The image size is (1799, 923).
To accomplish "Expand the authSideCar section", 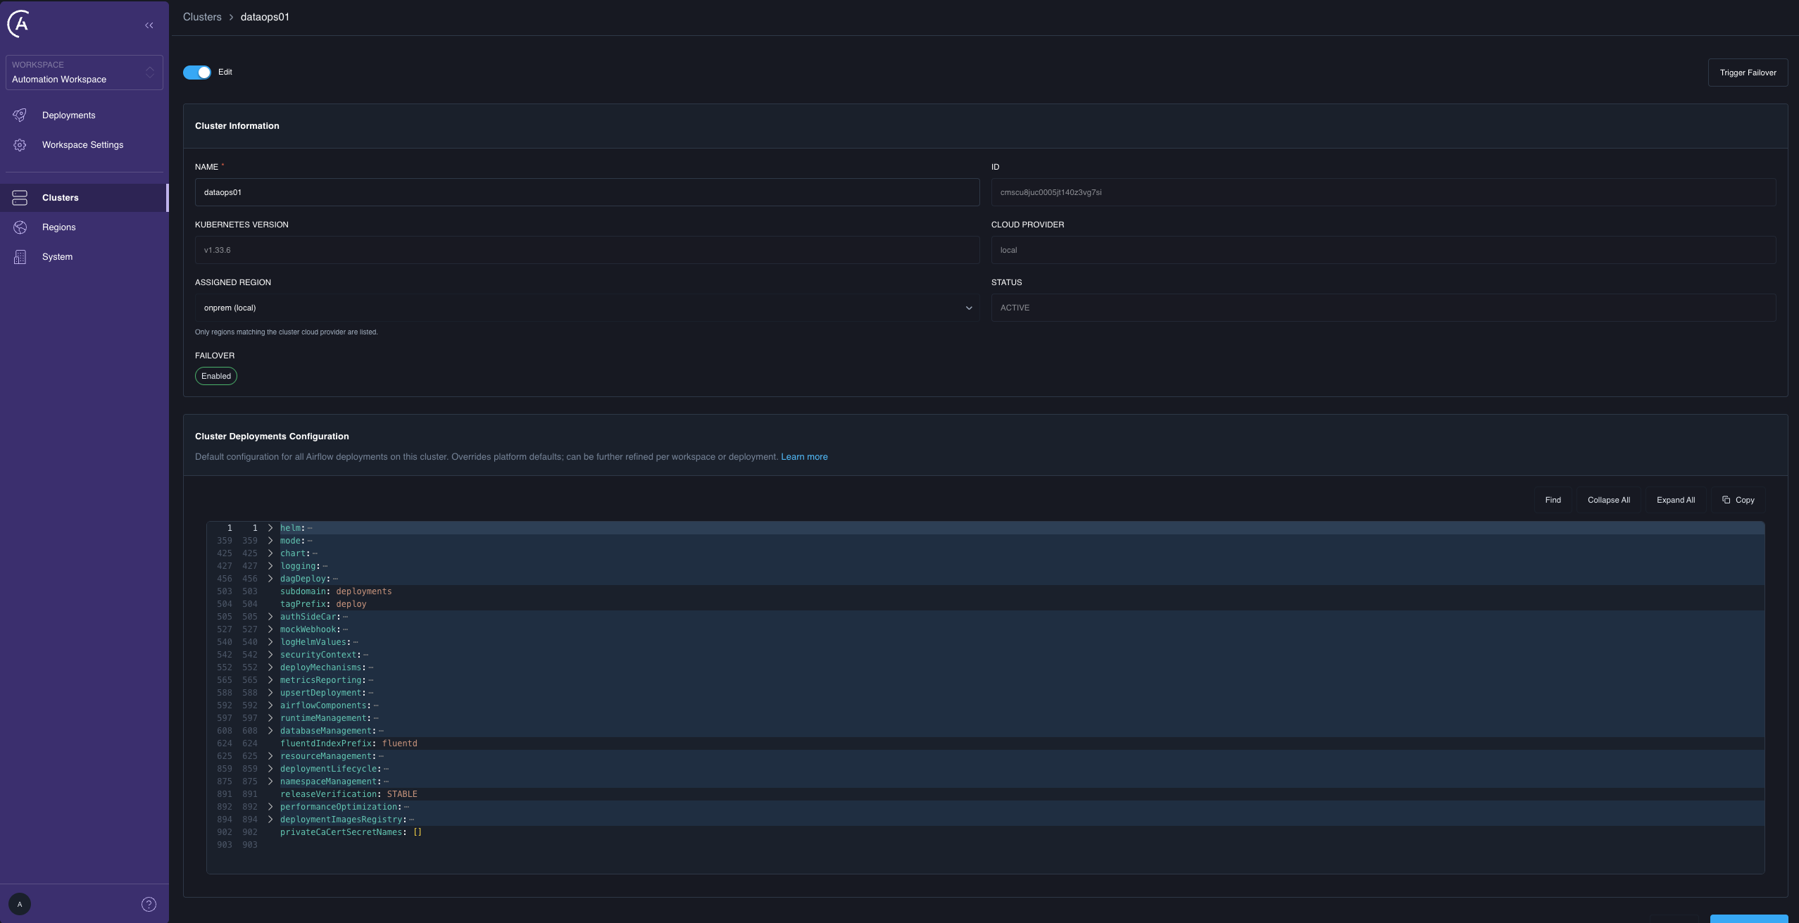I will tap(270, 617).
